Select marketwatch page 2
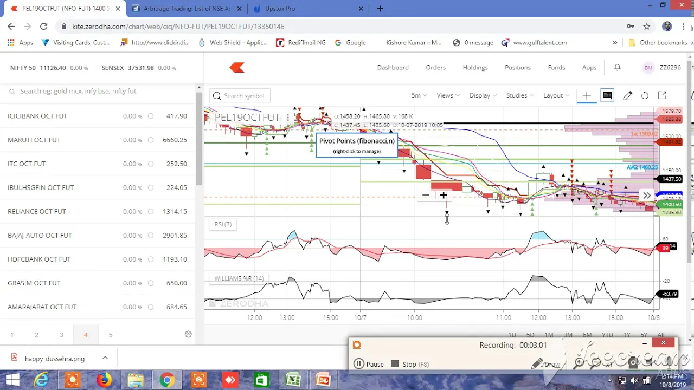The height and width of the screenshot is (390, 694). coord(36,335)
